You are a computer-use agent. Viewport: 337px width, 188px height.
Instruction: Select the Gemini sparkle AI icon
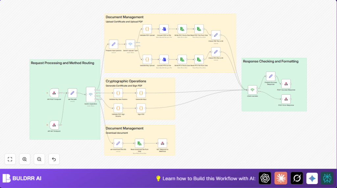point(312,178)
